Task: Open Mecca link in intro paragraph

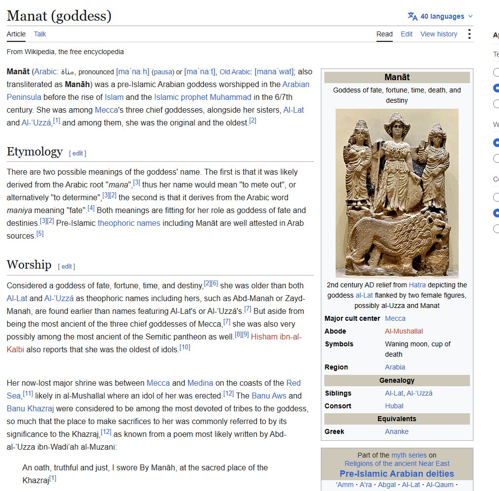Action: click(106, 110)
